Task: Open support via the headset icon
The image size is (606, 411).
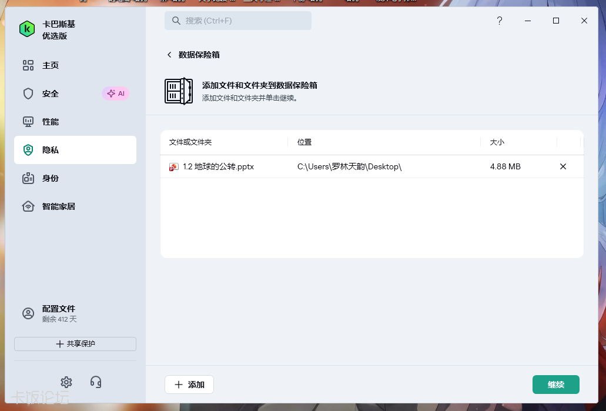Action: (x=96, y=382)
